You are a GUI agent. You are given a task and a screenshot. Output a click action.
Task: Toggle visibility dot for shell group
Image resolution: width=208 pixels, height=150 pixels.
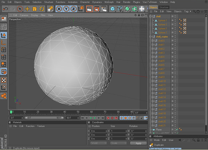(172, 16)
